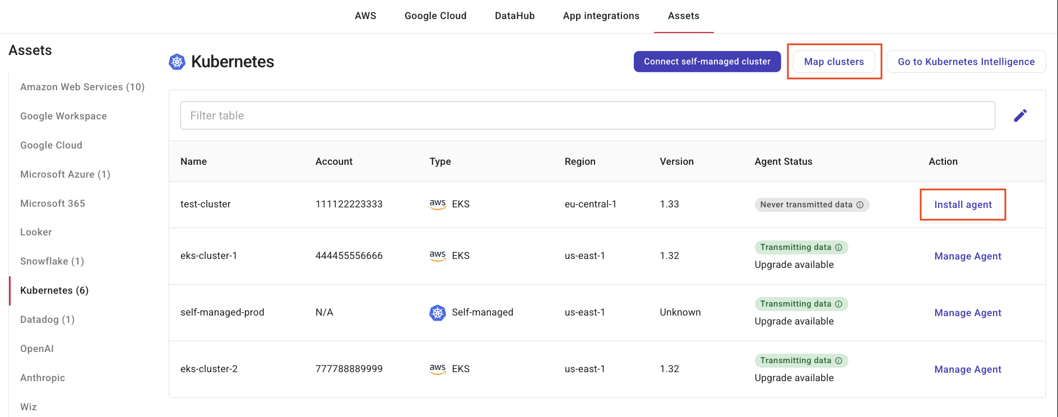Click version 1.33 cell
This screenshot has width=1058, height=417.
669,204
